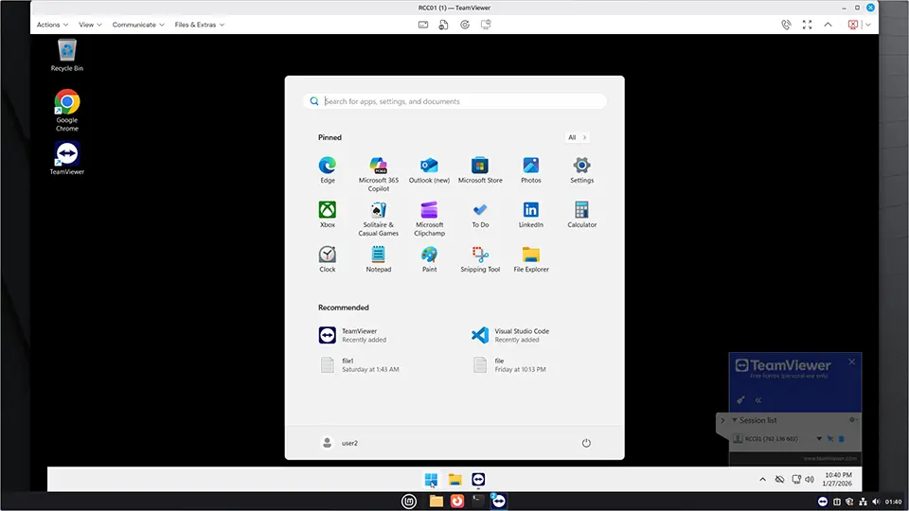Open the dropdown next to end session icon
This screenshot has width=909, height=511.
pyautogui.click(x=868, y=25)
